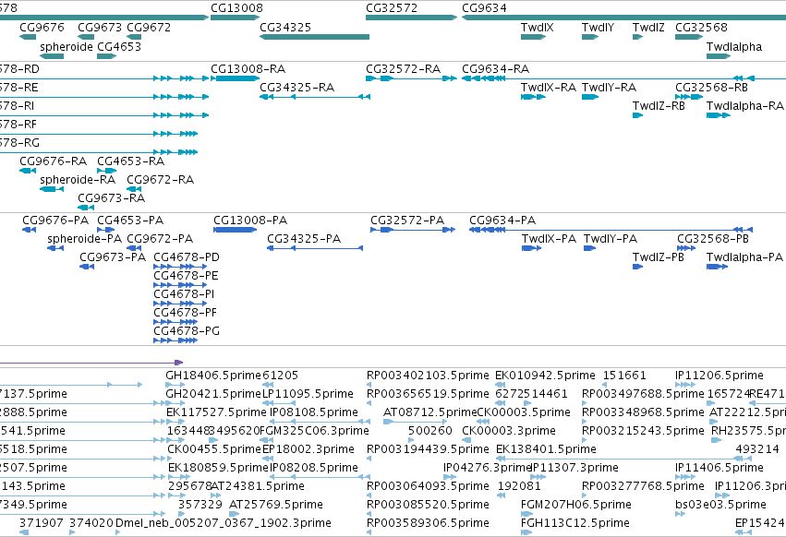Click the CG9676-RA transcript label
Screen dimensions: 786x537
pos(54,161)
